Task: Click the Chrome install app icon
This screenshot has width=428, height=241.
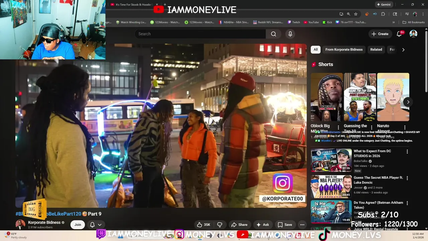Action: [341, 14]
